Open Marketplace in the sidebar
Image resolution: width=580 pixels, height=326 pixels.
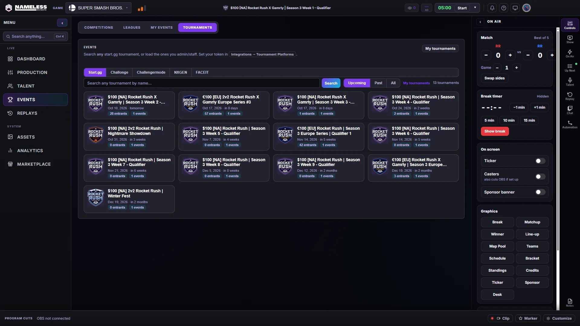pos(35,164)
